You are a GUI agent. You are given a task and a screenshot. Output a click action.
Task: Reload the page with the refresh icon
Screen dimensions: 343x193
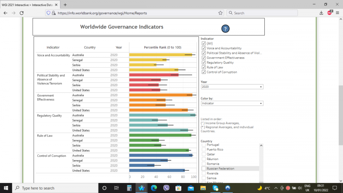22,13
